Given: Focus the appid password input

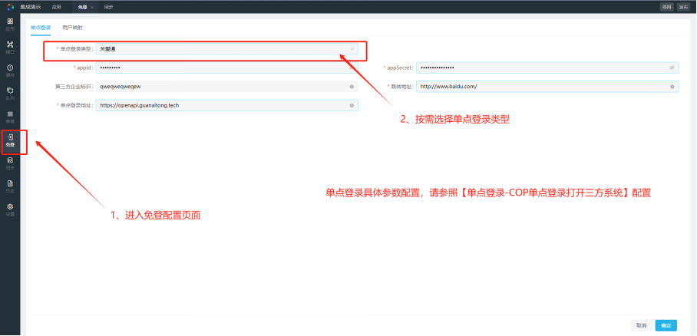Looking at the screenshot, I should pos(226,68).
